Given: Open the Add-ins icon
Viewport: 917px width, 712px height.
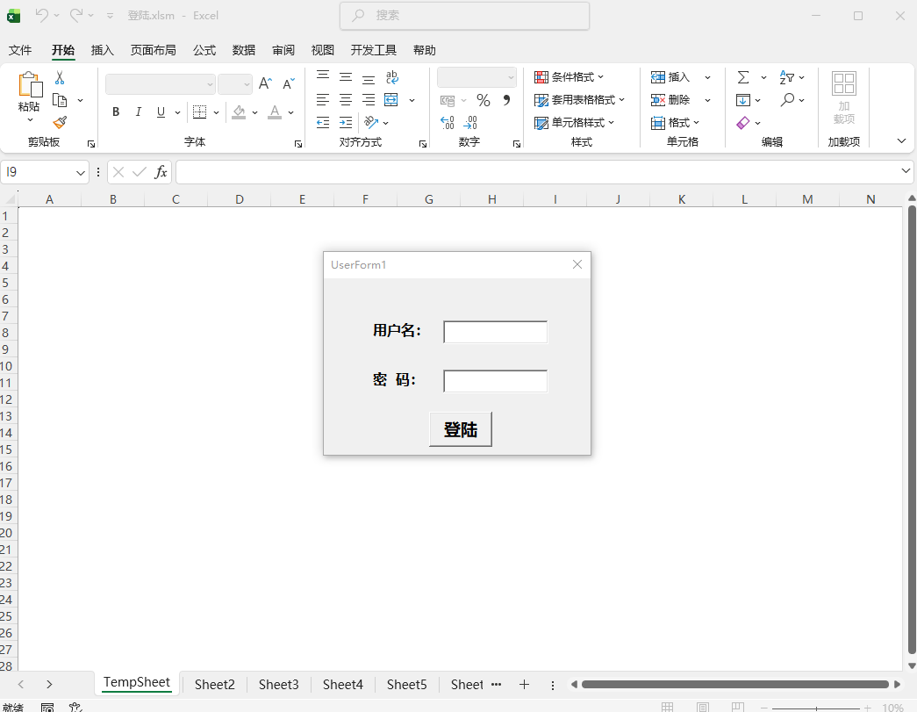Looking at the screenshot, I should coord(844,98).
